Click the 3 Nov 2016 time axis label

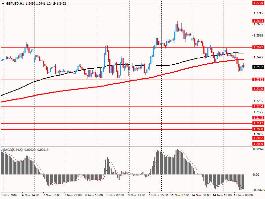9,196
